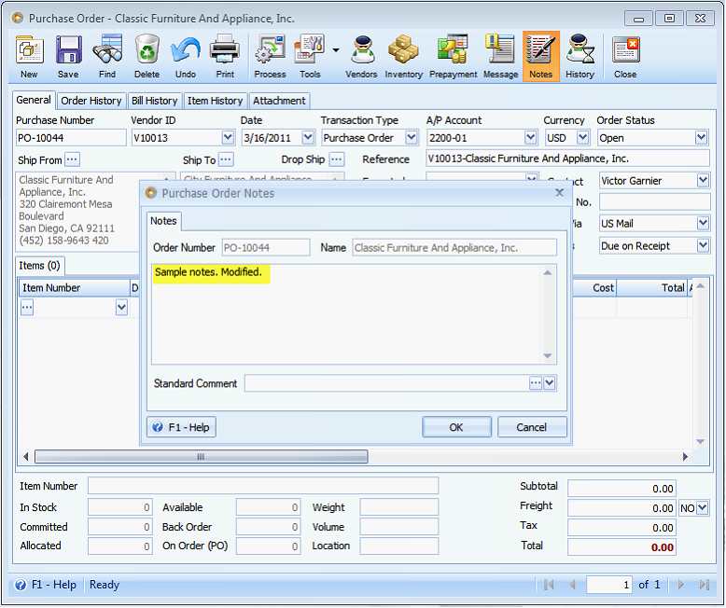This screenshot has height=608, width=726.
Task: Click the Process toolbar icon
Action: click(270, 57)
